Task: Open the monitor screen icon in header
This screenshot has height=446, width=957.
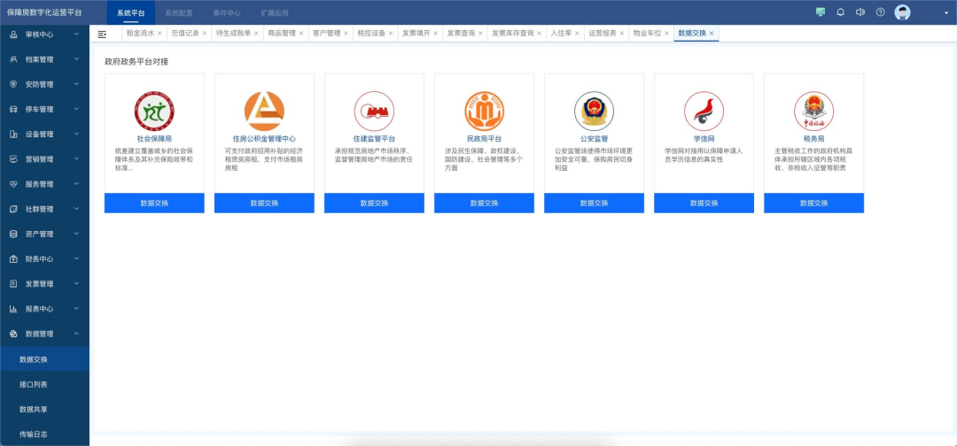Action: (821, 12)
